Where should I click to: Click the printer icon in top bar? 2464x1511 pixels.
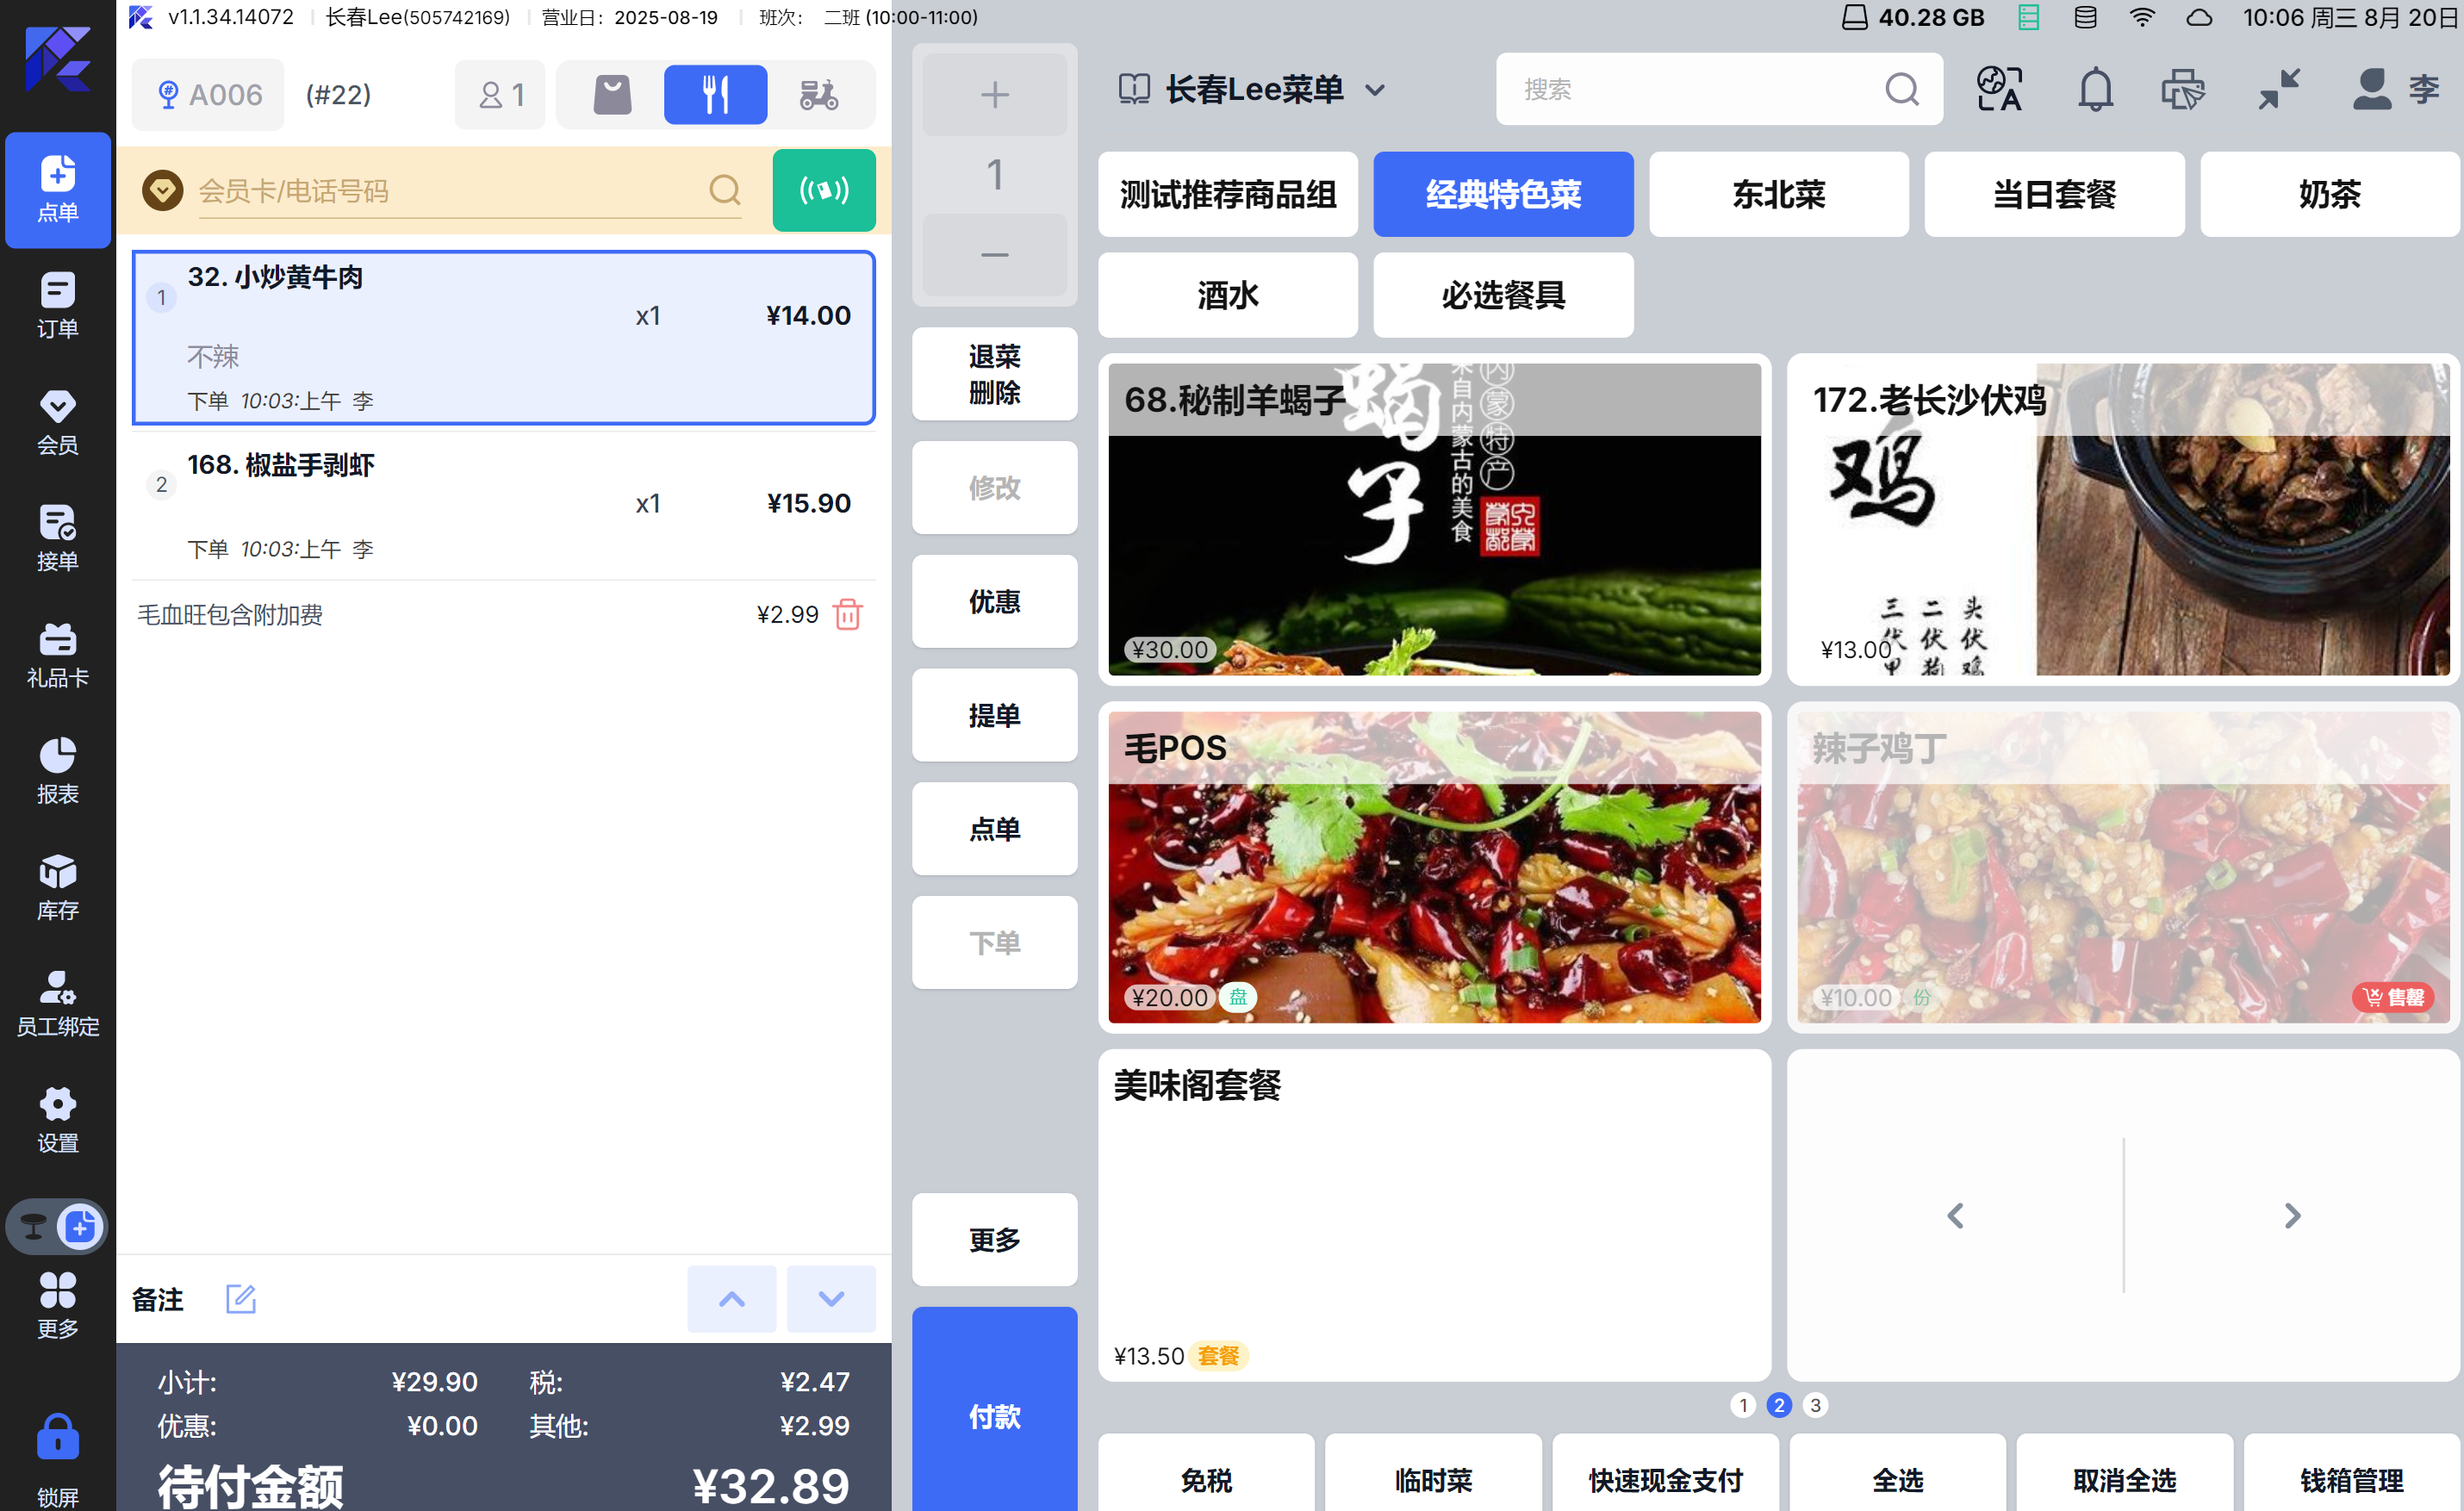point(2182,90)
